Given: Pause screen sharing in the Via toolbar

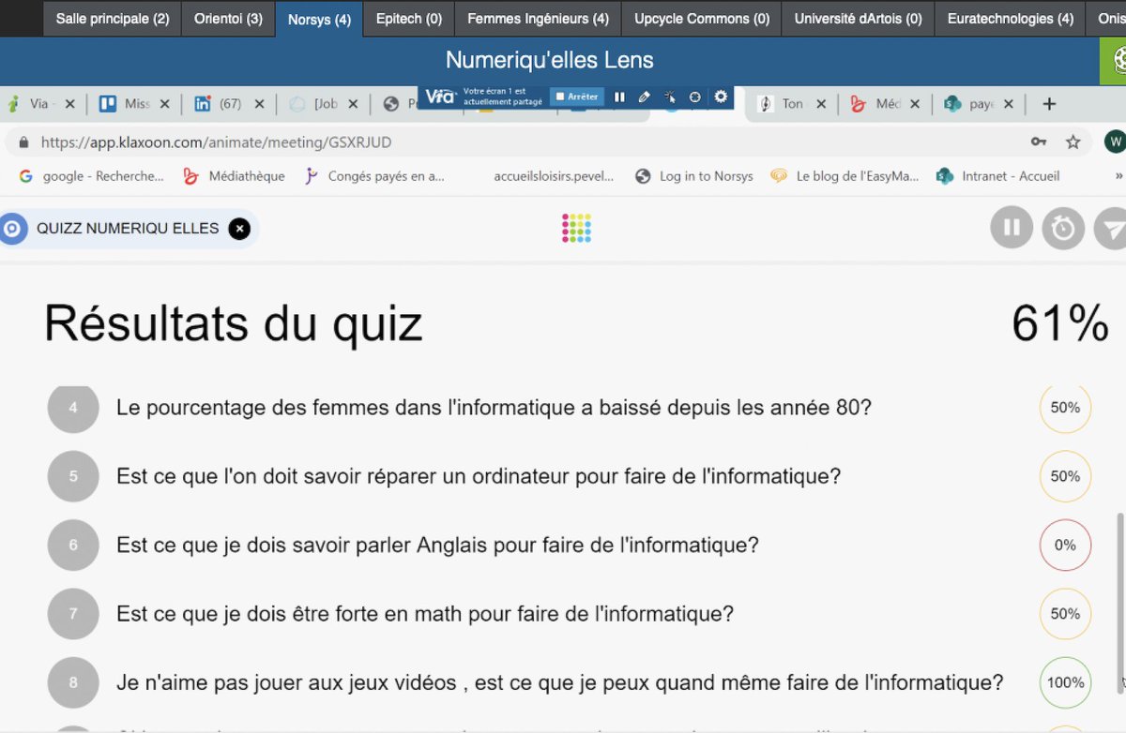Looking at the screenshot, I should click(619, 97).
